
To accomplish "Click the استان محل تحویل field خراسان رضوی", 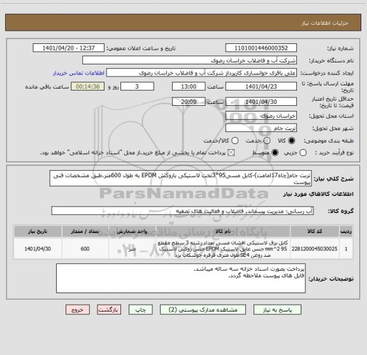I will pos(261,116).
